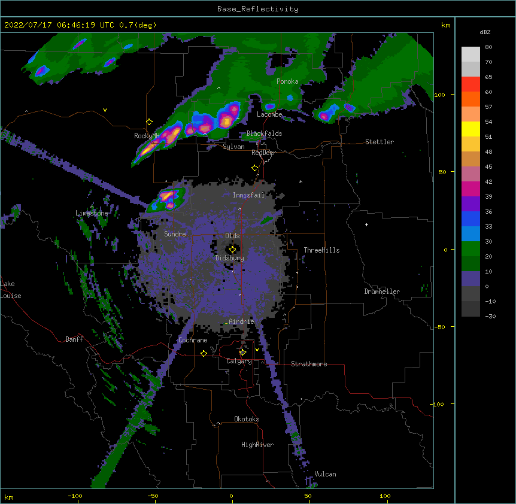This screenshot has height=504, width=516.
Task: Click the intense storm cell west of Innisfail
Action: [167, 200]
